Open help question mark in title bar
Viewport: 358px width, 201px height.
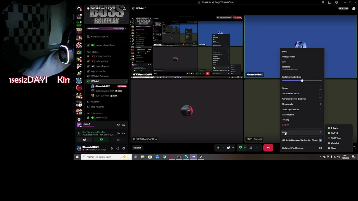coord(336,2)
